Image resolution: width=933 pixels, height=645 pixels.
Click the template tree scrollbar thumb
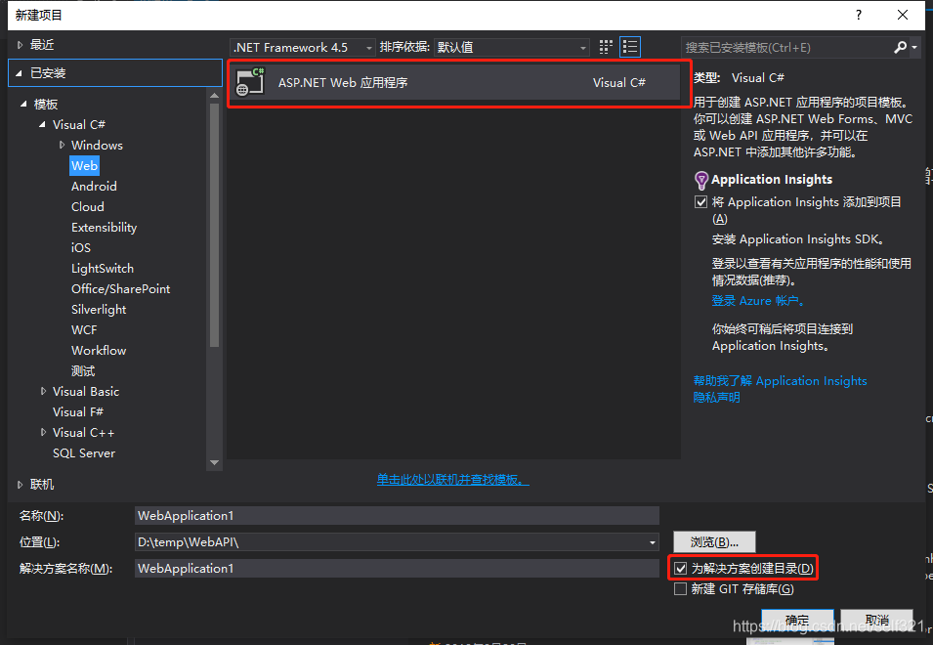[x=214, y=225]
